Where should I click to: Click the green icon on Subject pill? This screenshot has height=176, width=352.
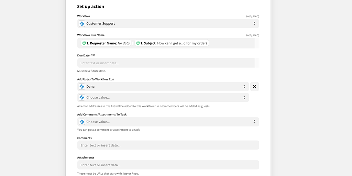(138, 43)
